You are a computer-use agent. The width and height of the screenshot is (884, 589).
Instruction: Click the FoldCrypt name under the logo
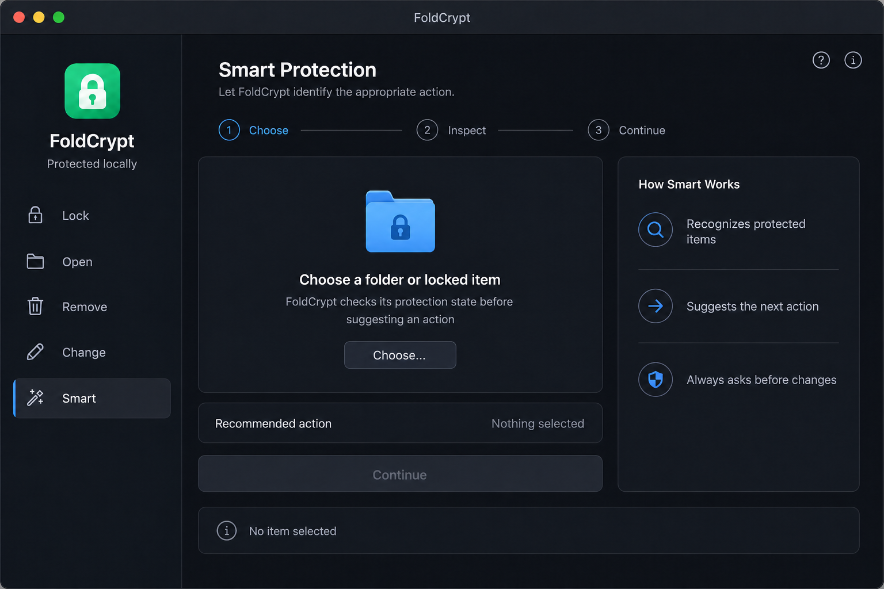92,141
